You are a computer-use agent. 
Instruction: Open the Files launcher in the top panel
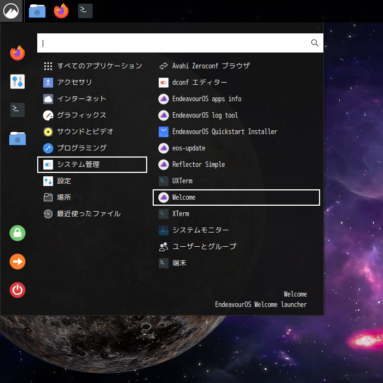pos(37,11)
